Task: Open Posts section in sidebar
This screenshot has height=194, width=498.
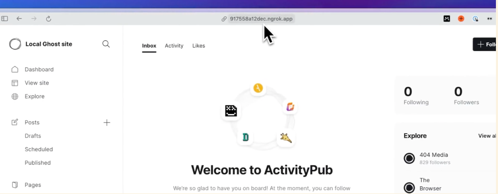Action: (x=32, y=122)
